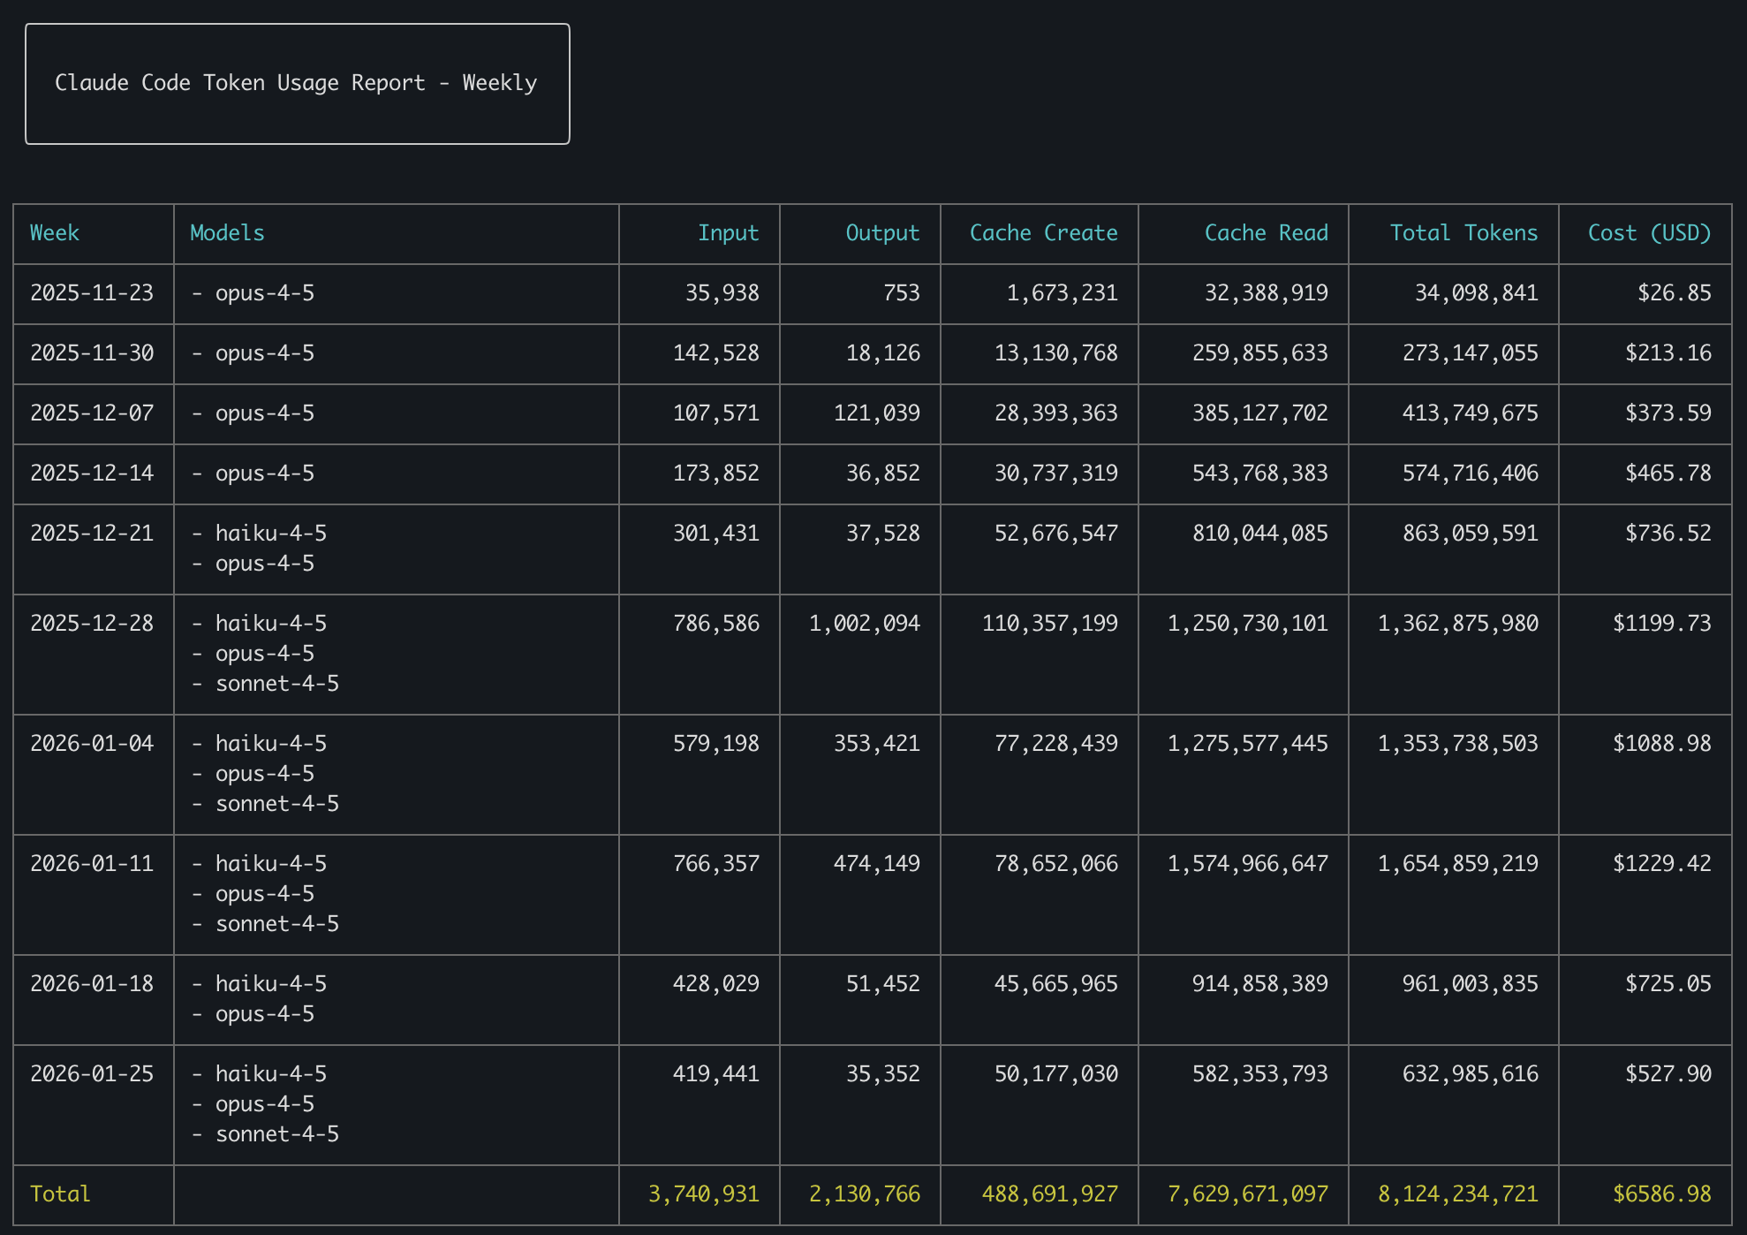Click the week label 2026-01-25
This screenshot has width=1747, height=1235.
[91, 1073]
